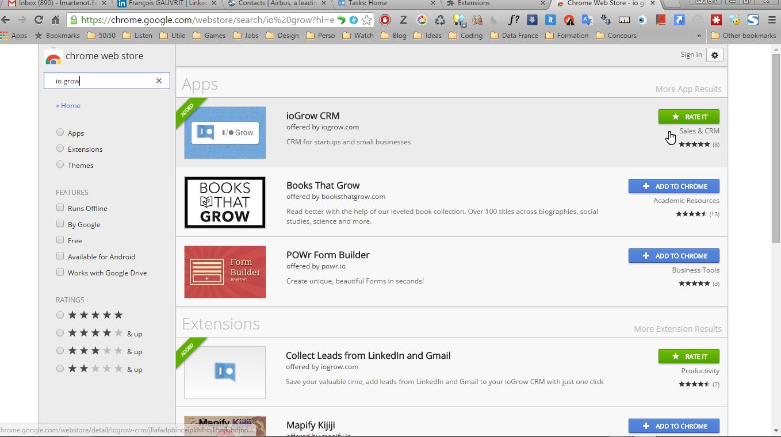This screenshot has height=437, width=781.
Task: Open the Chrome hamburger menu
Action: coord(772,20)
